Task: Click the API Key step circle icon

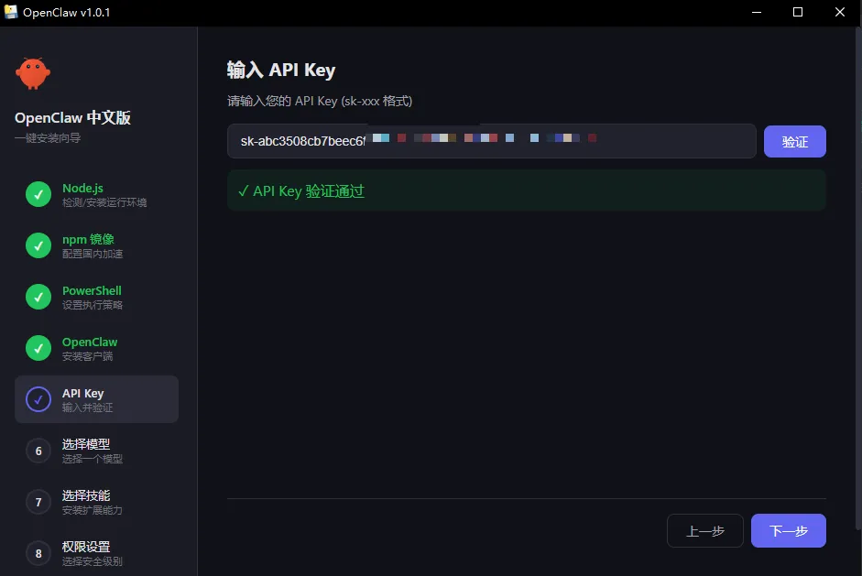Action: coord(38,399)
